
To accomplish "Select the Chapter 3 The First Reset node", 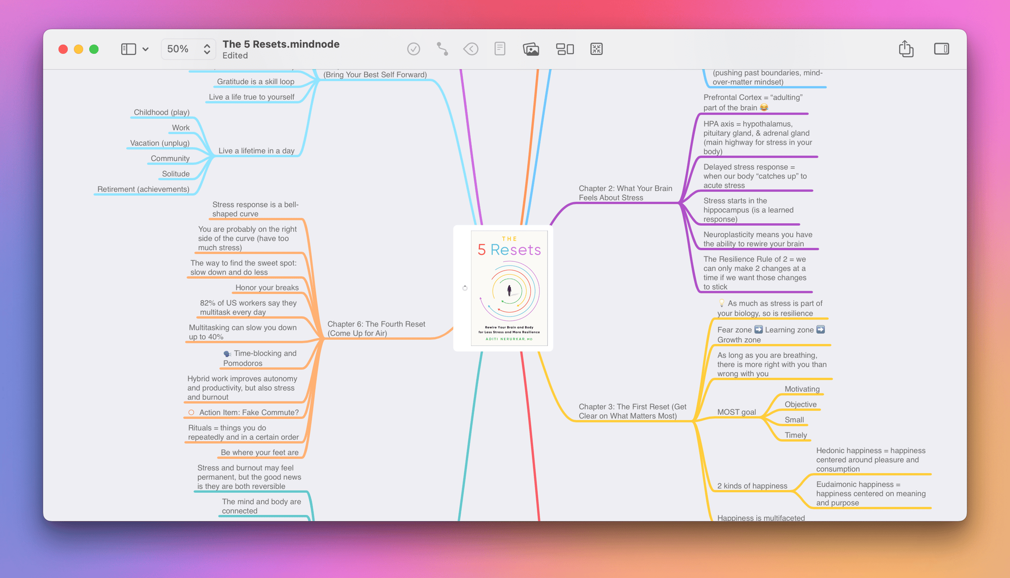I will (x=632, y=411).
